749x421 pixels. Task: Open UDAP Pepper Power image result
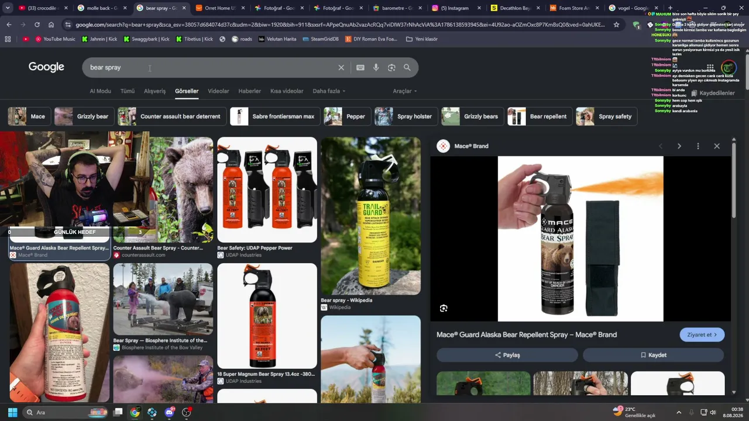tap(267, 189)
